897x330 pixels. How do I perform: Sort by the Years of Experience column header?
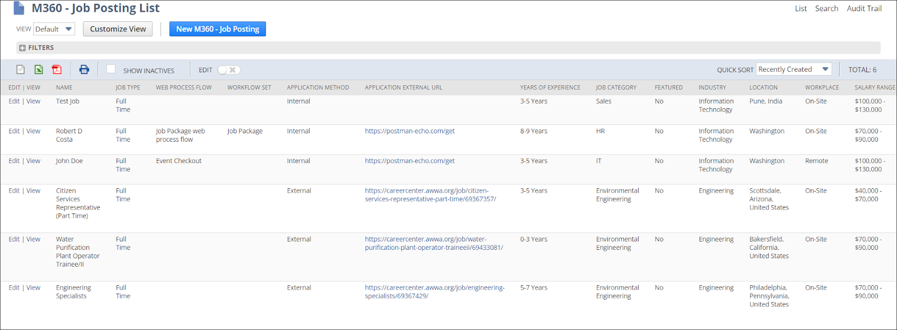[x=550, y=87]
